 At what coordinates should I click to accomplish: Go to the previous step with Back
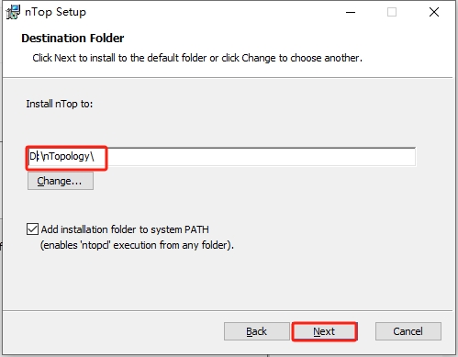click(257, 331)
